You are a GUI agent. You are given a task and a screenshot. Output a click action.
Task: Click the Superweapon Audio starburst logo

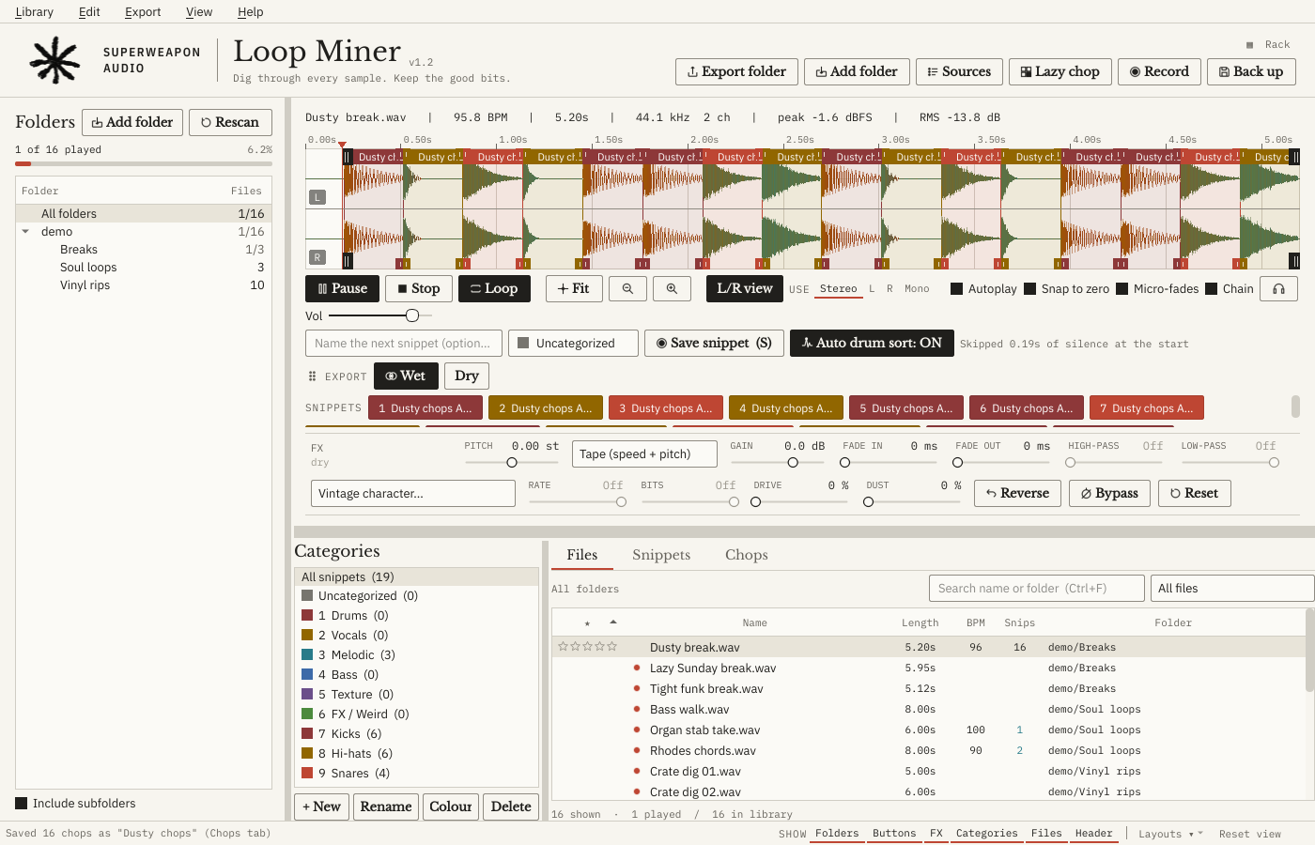(x=54, y=60)
